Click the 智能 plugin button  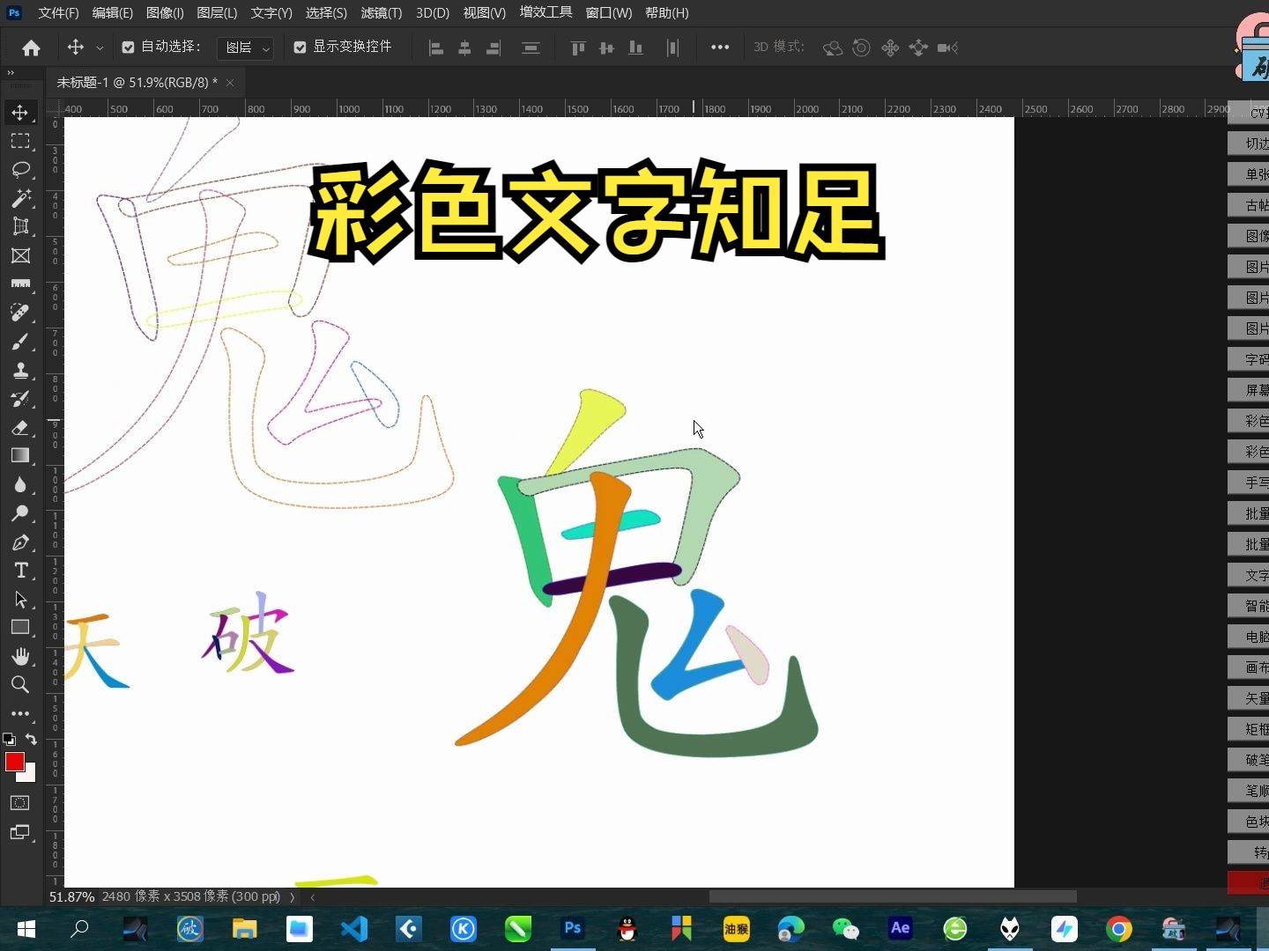coord(1250,606)
